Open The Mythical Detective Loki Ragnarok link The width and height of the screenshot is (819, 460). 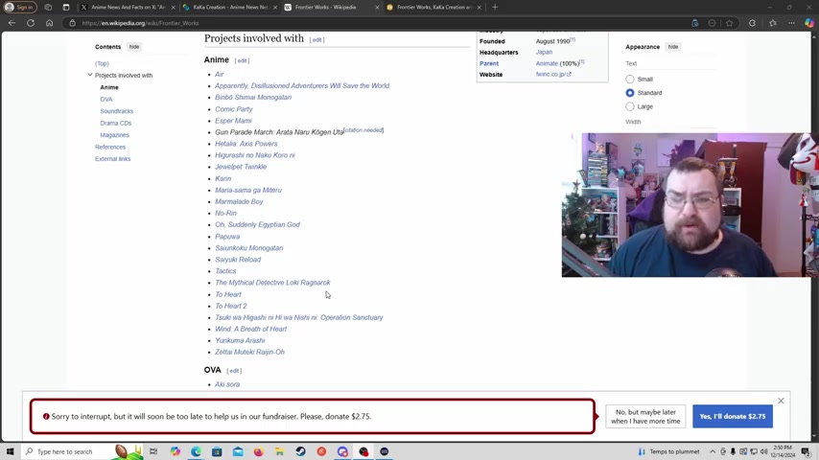point(272,283)
